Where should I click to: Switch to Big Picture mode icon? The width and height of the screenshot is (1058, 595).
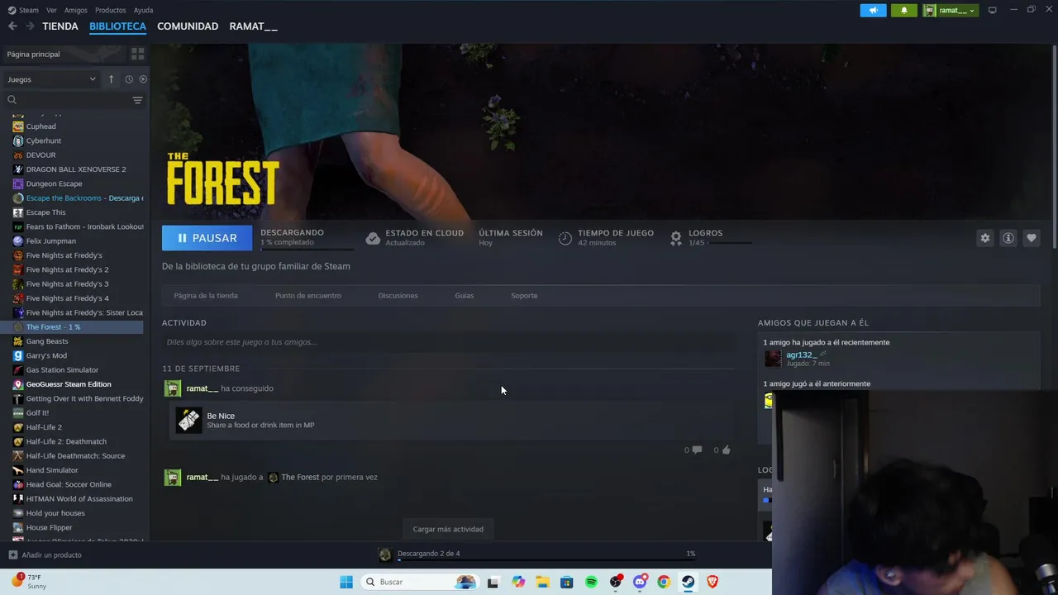[992, 10]
